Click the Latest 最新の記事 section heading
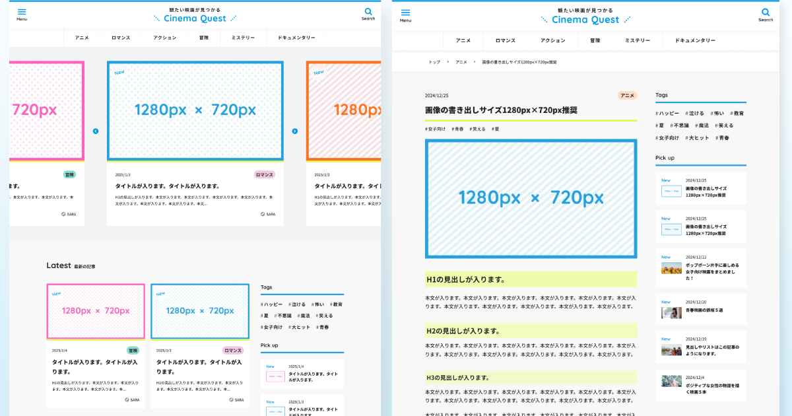 (71, 265)
